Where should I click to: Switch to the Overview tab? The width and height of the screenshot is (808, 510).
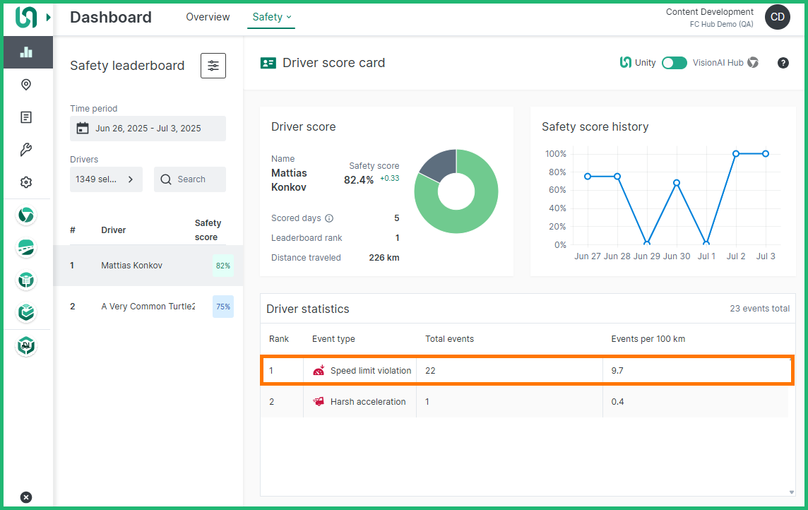pos(208,17)
